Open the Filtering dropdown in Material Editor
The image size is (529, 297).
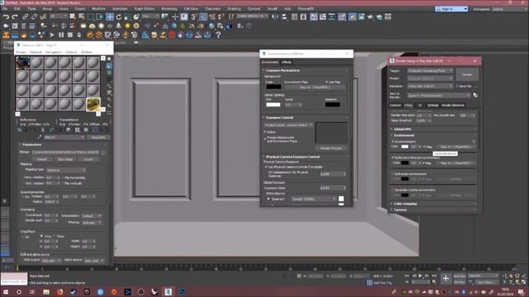(92, 223)
